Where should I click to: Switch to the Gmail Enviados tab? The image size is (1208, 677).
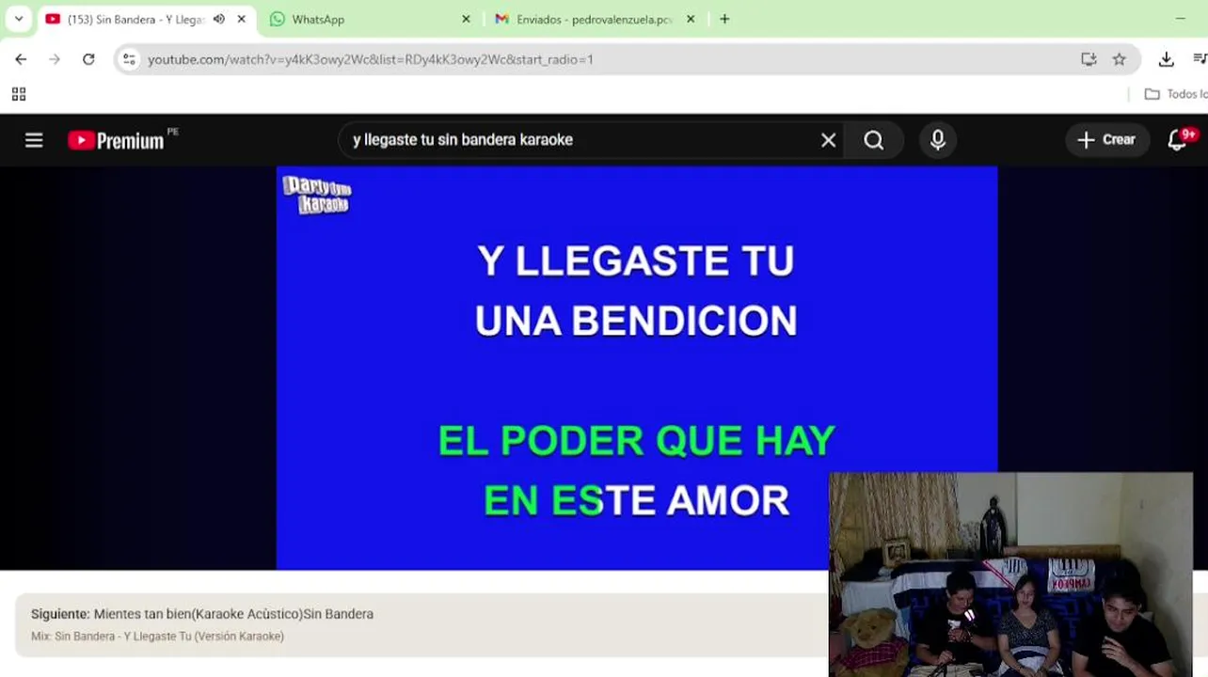coord(593,19)
